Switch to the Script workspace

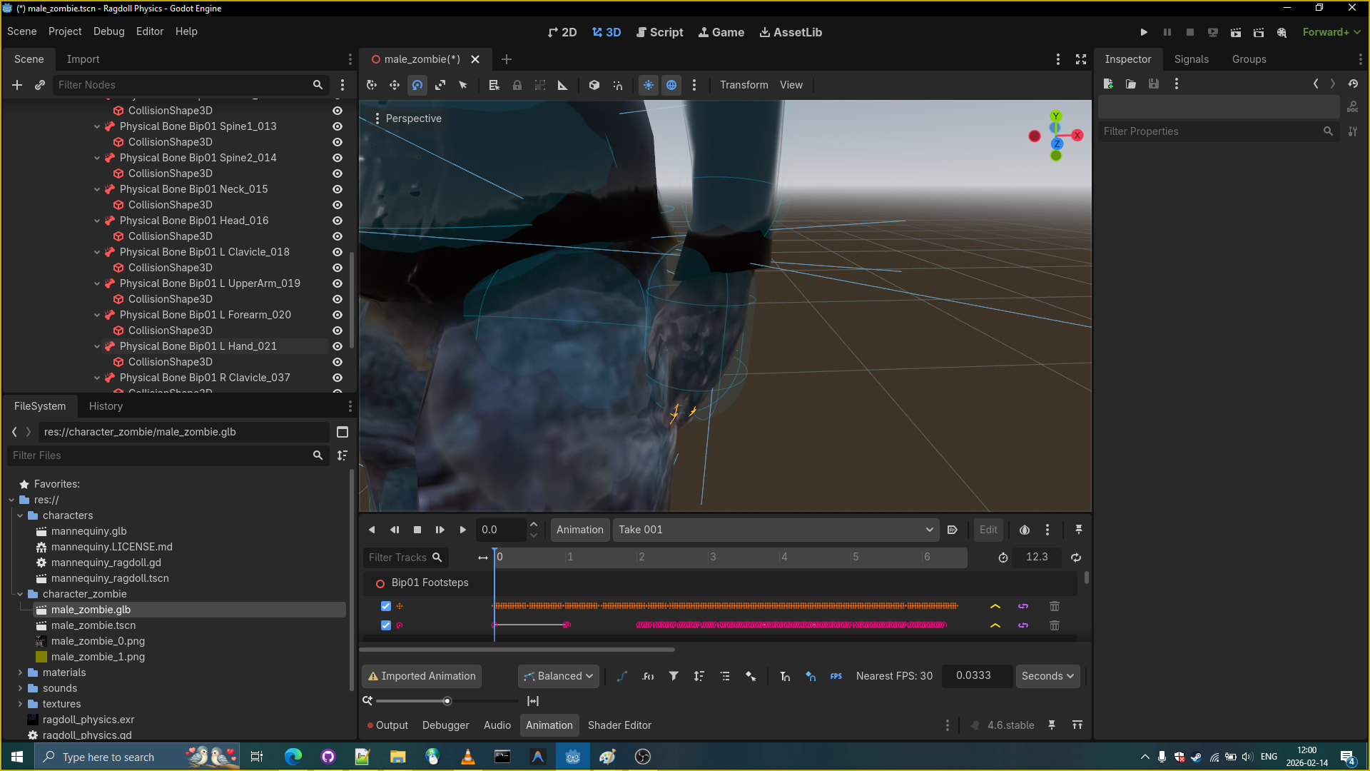(x=659, y=32)
